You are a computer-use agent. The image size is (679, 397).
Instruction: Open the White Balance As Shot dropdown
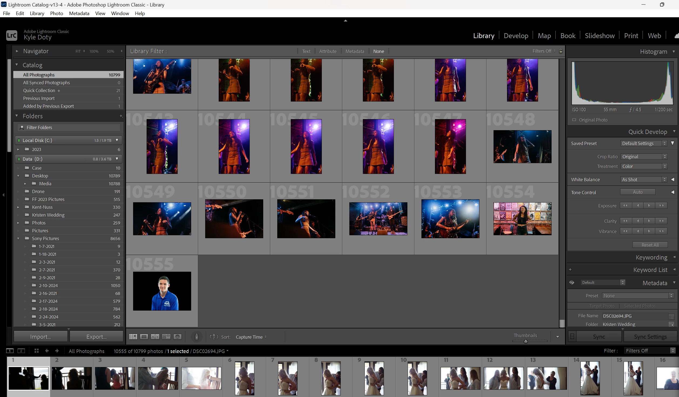point(644,180)
